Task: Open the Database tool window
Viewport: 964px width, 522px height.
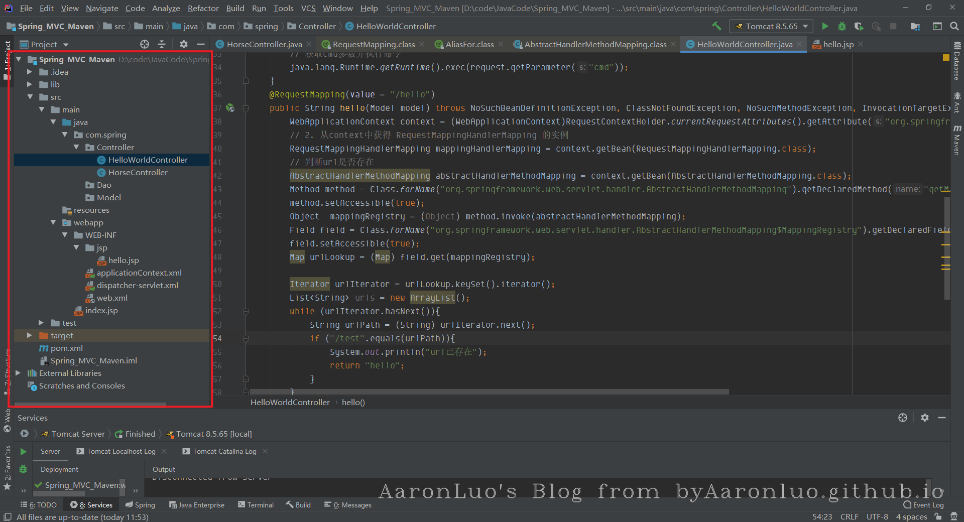Action: click(957, 61)
